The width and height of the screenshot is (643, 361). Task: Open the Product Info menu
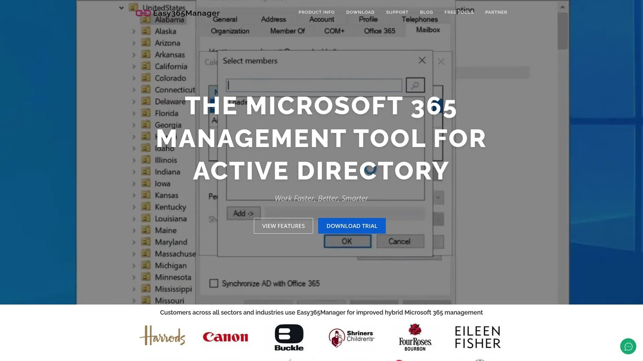coord(316,12)
